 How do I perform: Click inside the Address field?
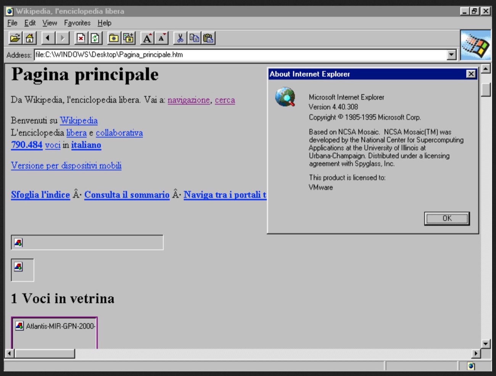(x=240, y=55)
